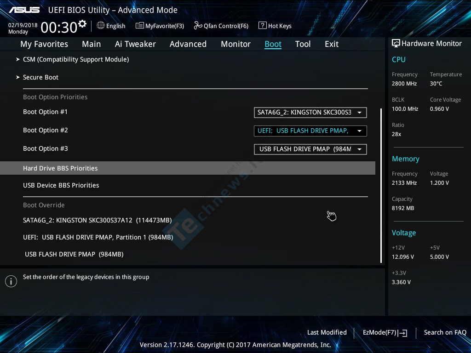Open the Exit tab
This screenshot has height=353, width=471.
332,44
